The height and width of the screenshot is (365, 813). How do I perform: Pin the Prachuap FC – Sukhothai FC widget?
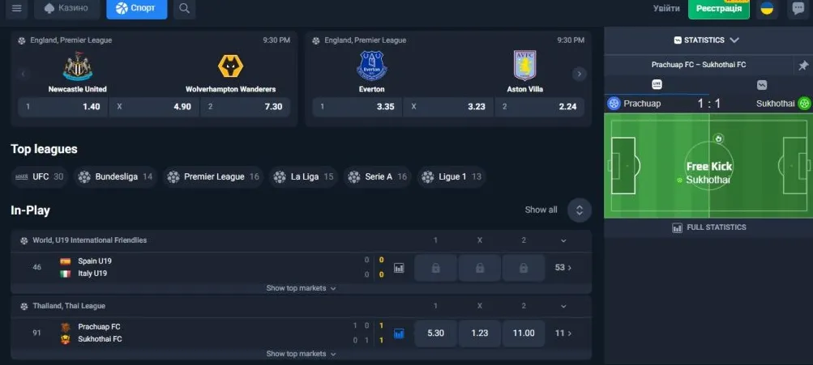coord(802,66)
